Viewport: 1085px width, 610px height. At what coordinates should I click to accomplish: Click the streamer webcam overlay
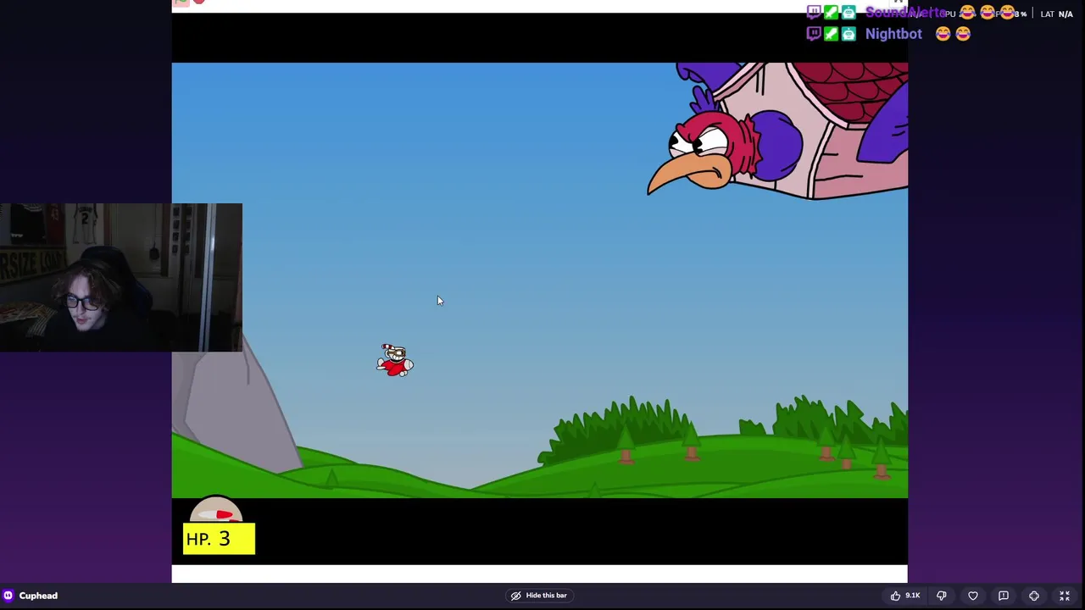point(121,277)
